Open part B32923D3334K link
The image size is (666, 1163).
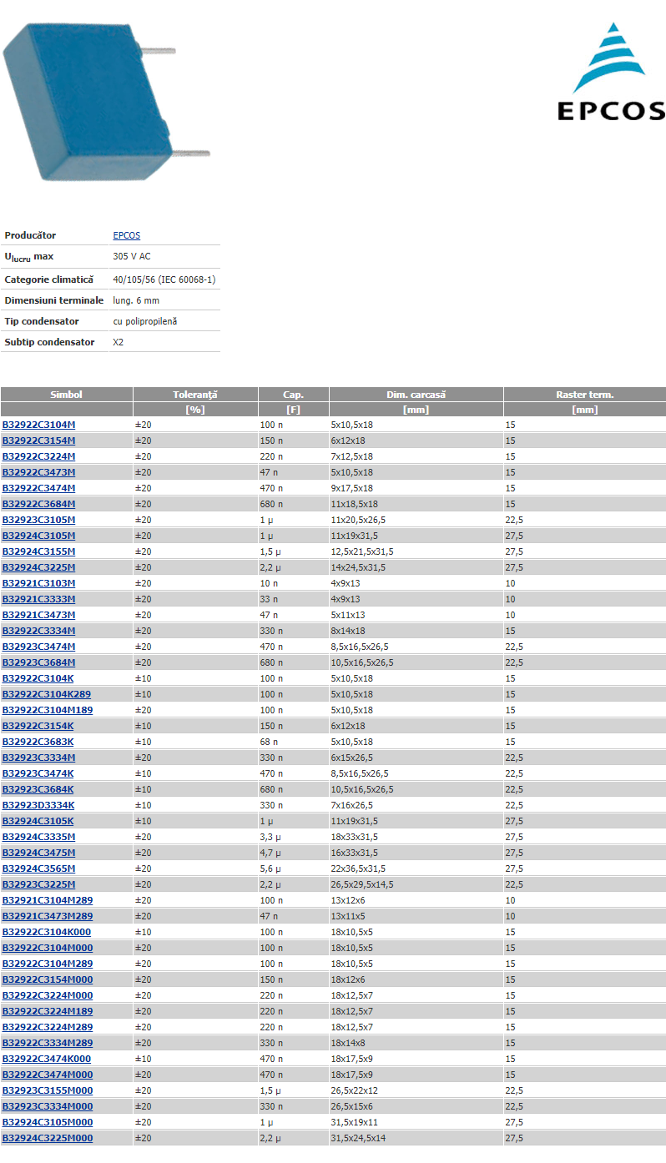coord(38,805)
